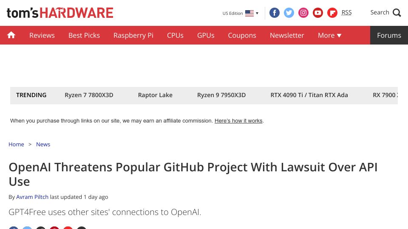The height and width of the screenshot is (229, 408).
Task: Click the TRENDING label
Action: click(31, 95)
